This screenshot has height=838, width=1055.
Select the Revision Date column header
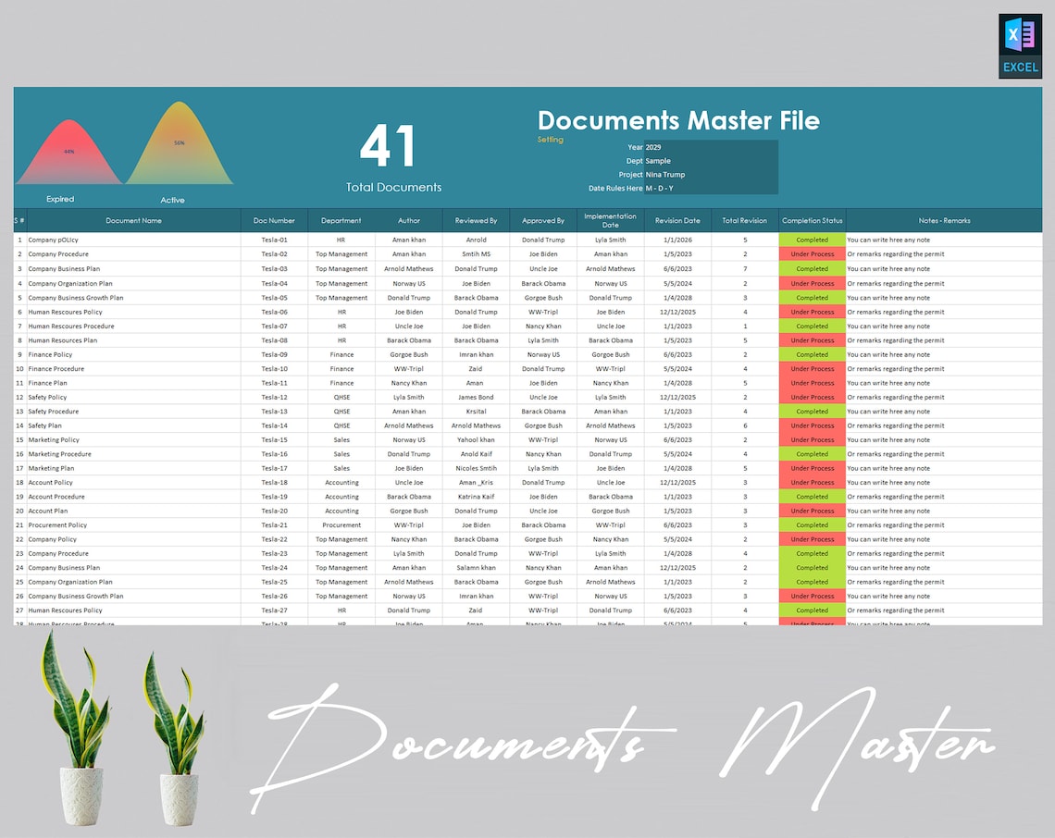click(x=677, y=220)
